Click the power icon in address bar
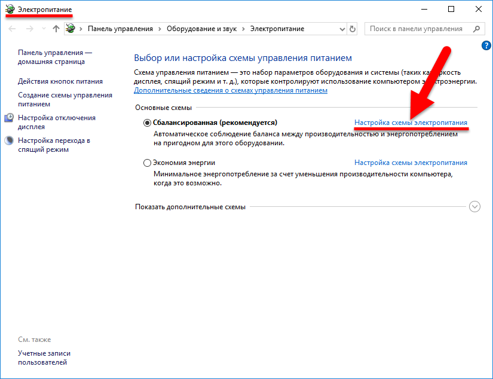The width and height of the screenshot is (493, 379). [x=71, y=29]
